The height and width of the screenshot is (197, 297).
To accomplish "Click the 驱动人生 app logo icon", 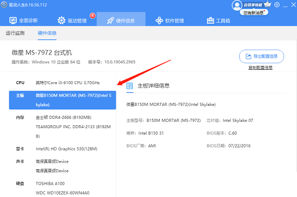I will (4, 4).
